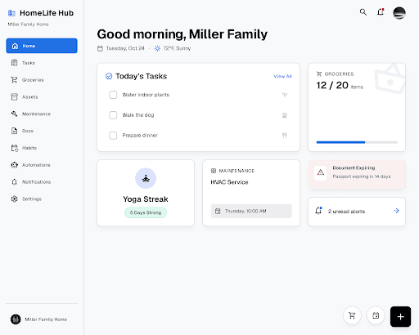
Task: Mark Prepare dinner as done
Action: coord(113,136)
